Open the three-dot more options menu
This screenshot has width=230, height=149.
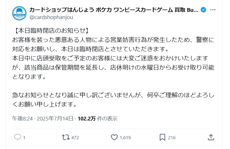(x=213, y=10)
